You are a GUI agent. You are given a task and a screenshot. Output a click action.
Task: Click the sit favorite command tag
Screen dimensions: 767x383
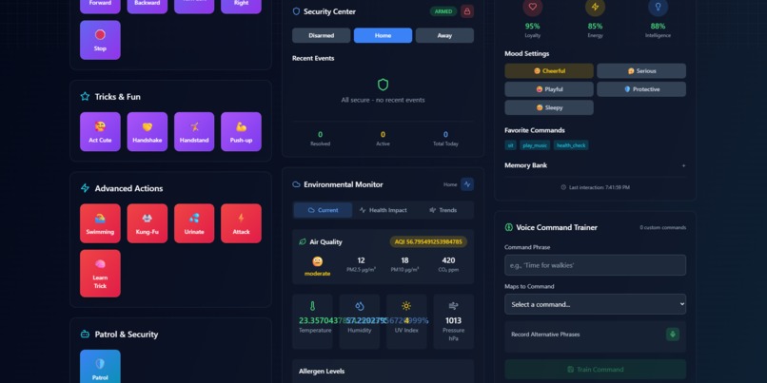(511, 145)
